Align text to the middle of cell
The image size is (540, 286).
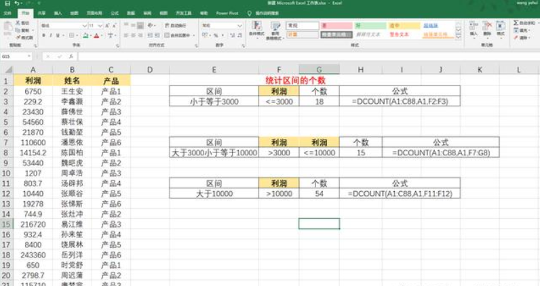[x=133, y=26]
